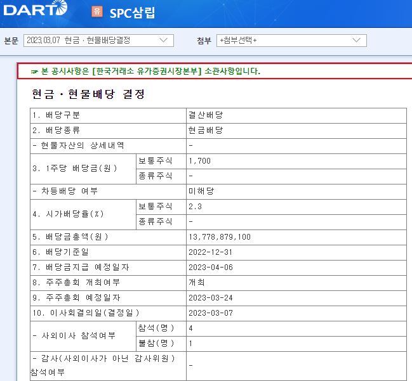The width and height of the screenshot is (412, 381).
Task: Click the 8. 주주총회 개최여부 label
Action: click(x=76, y=283)
